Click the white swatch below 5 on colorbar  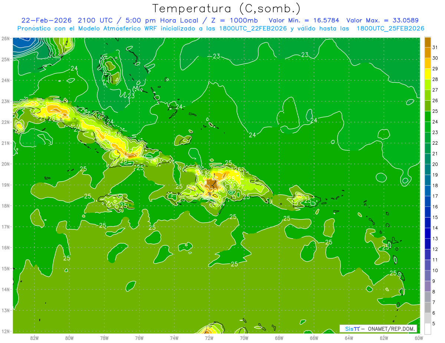click(x=428, y=329)
